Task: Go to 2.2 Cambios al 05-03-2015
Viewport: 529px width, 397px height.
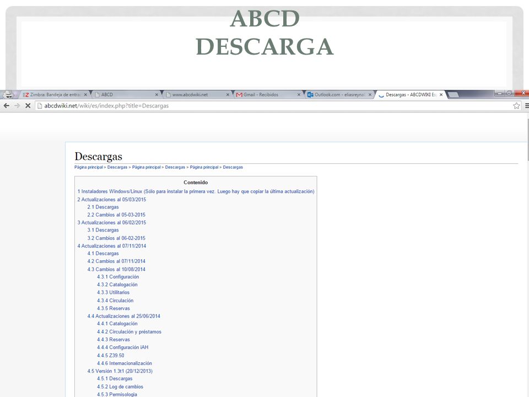Action: [116, 214]
